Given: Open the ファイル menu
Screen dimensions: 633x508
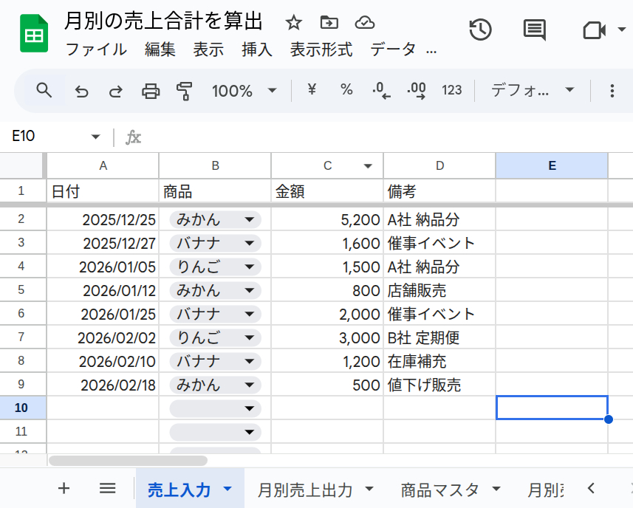Looking at the screenshot, I should pos(97,49).
